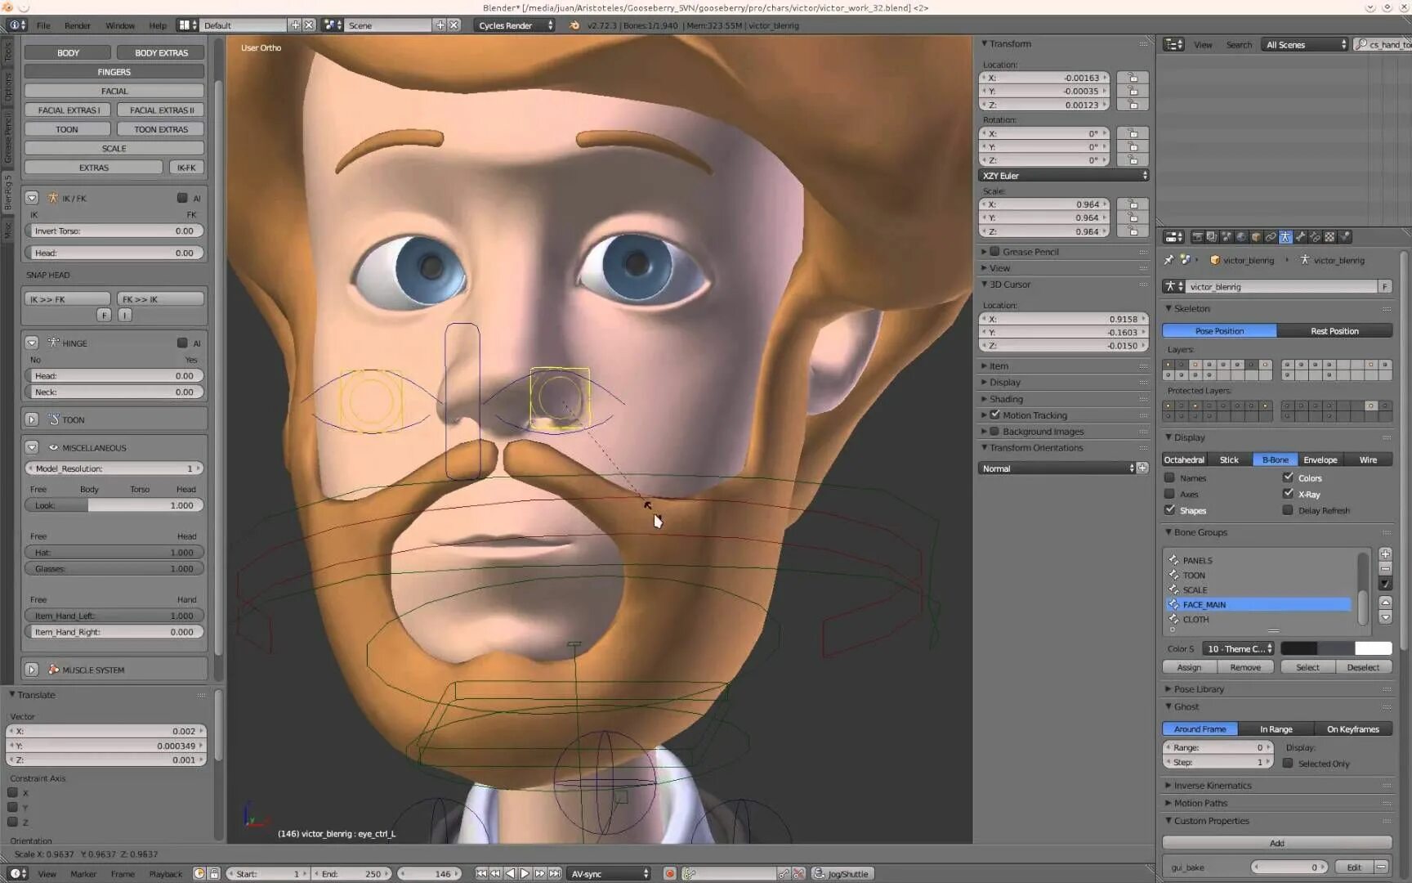1412x883 pixels.
Task: Click the white bone group color swatch
Action: tap(1374, 648)
